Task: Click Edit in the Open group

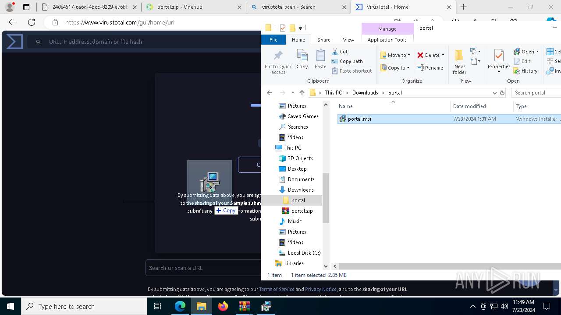Action: (522, 61)
